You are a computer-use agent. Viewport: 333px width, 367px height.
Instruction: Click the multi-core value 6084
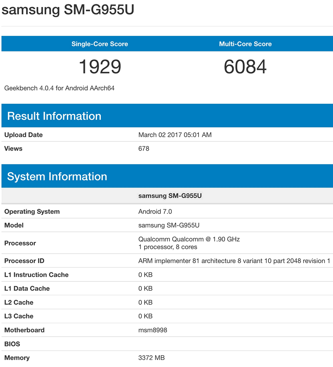coord(245,67)
